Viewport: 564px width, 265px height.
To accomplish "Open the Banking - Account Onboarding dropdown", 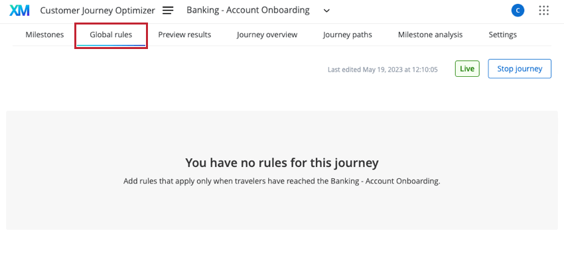I will tap(258, 11).
